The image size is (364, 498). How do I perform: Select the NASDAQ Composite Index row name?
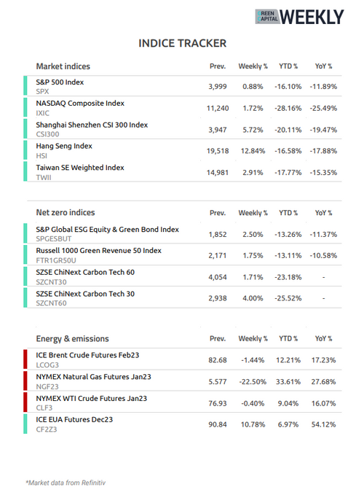[x=80, y=104]
